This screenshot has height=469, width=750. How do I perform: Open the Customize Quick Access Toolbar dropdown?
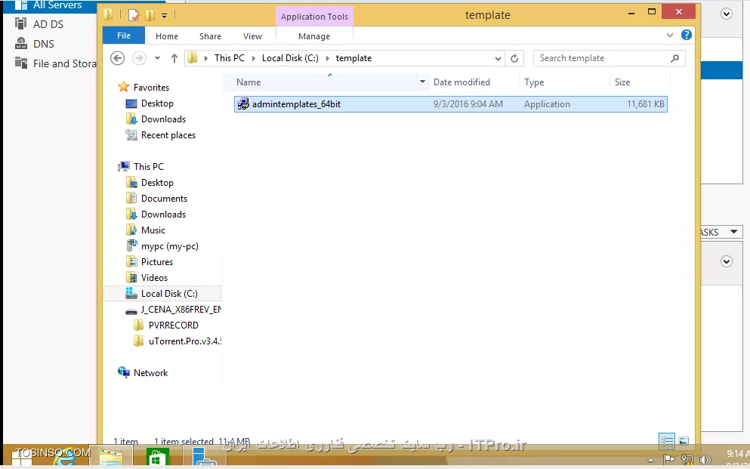pyautogui.click(x=164, y=16)
